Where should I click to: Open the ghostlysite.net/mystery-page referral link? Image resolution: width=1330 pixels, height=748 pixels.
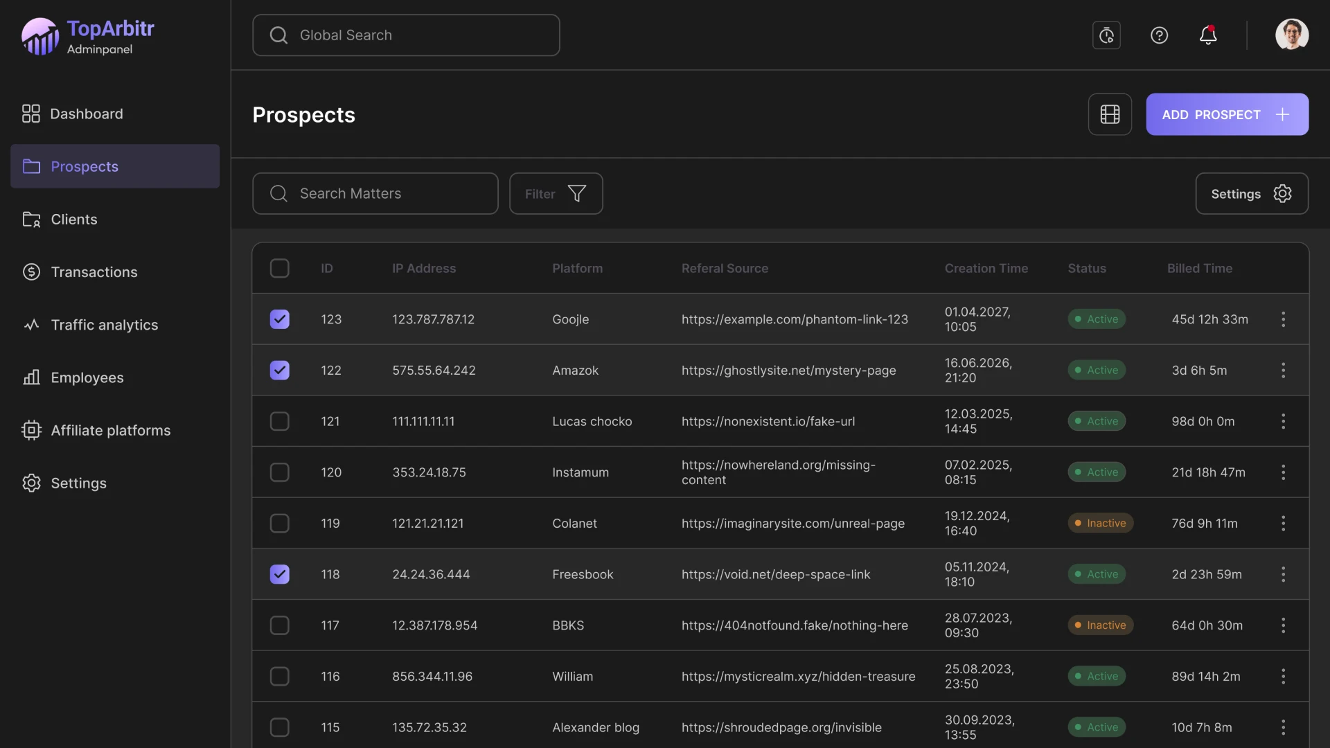pyautogui.click(x=788, y=371)
